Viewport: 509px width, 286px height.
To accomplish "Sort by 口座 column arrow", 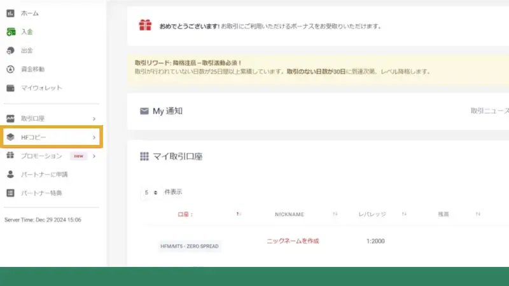I will click(x=239, y=214).
